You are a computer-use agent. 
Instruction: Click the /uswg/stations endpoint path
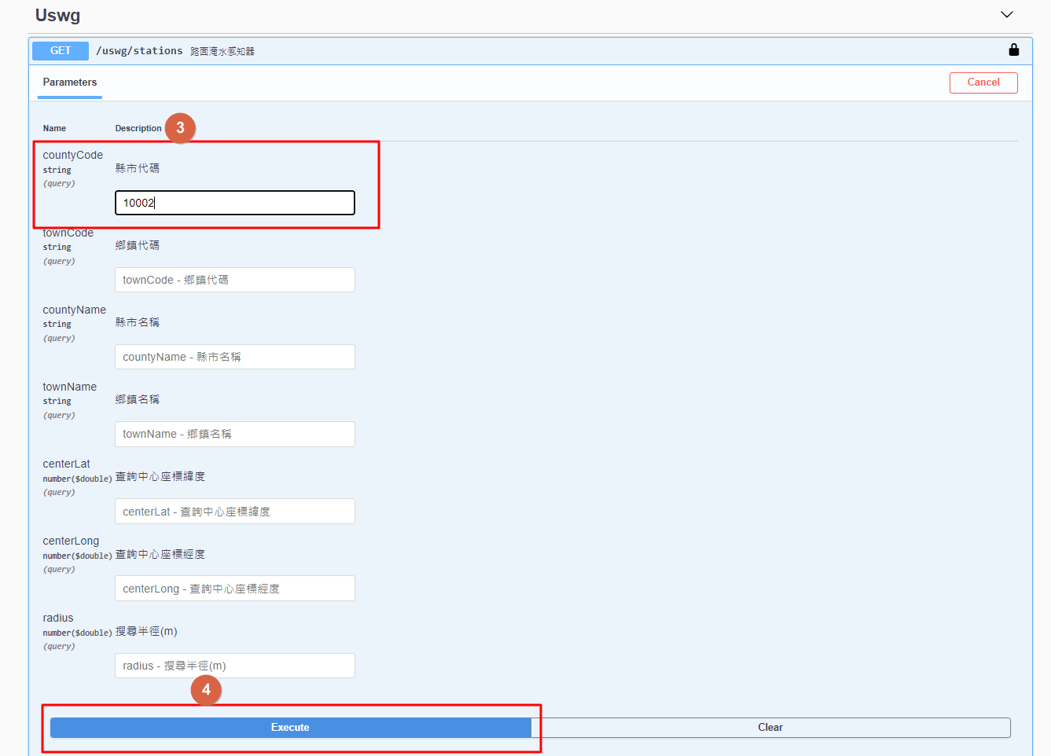[139, 51]
